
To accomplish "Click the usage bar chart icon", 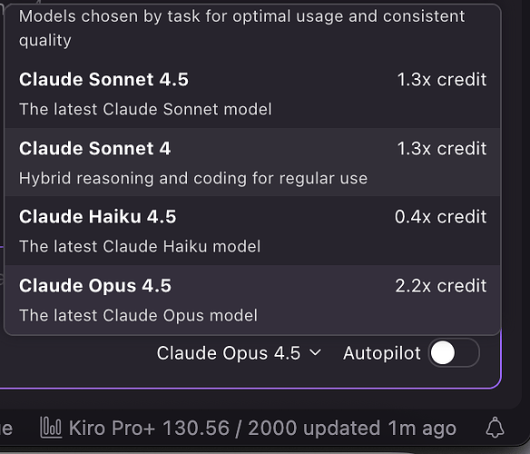I will click(x=51, y=428).
